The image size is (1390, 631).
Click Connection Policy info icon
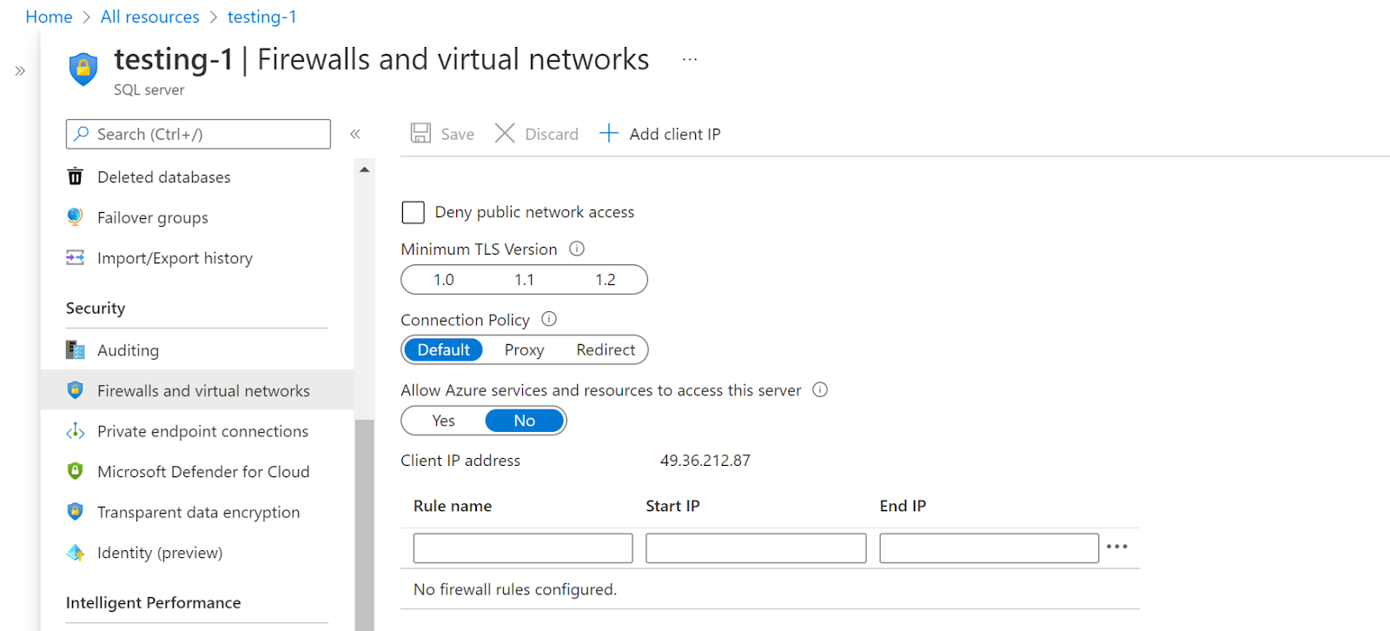click(x=549, y=320)
